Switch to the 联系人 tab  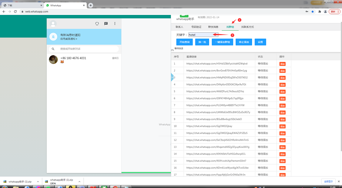point(179,27)
